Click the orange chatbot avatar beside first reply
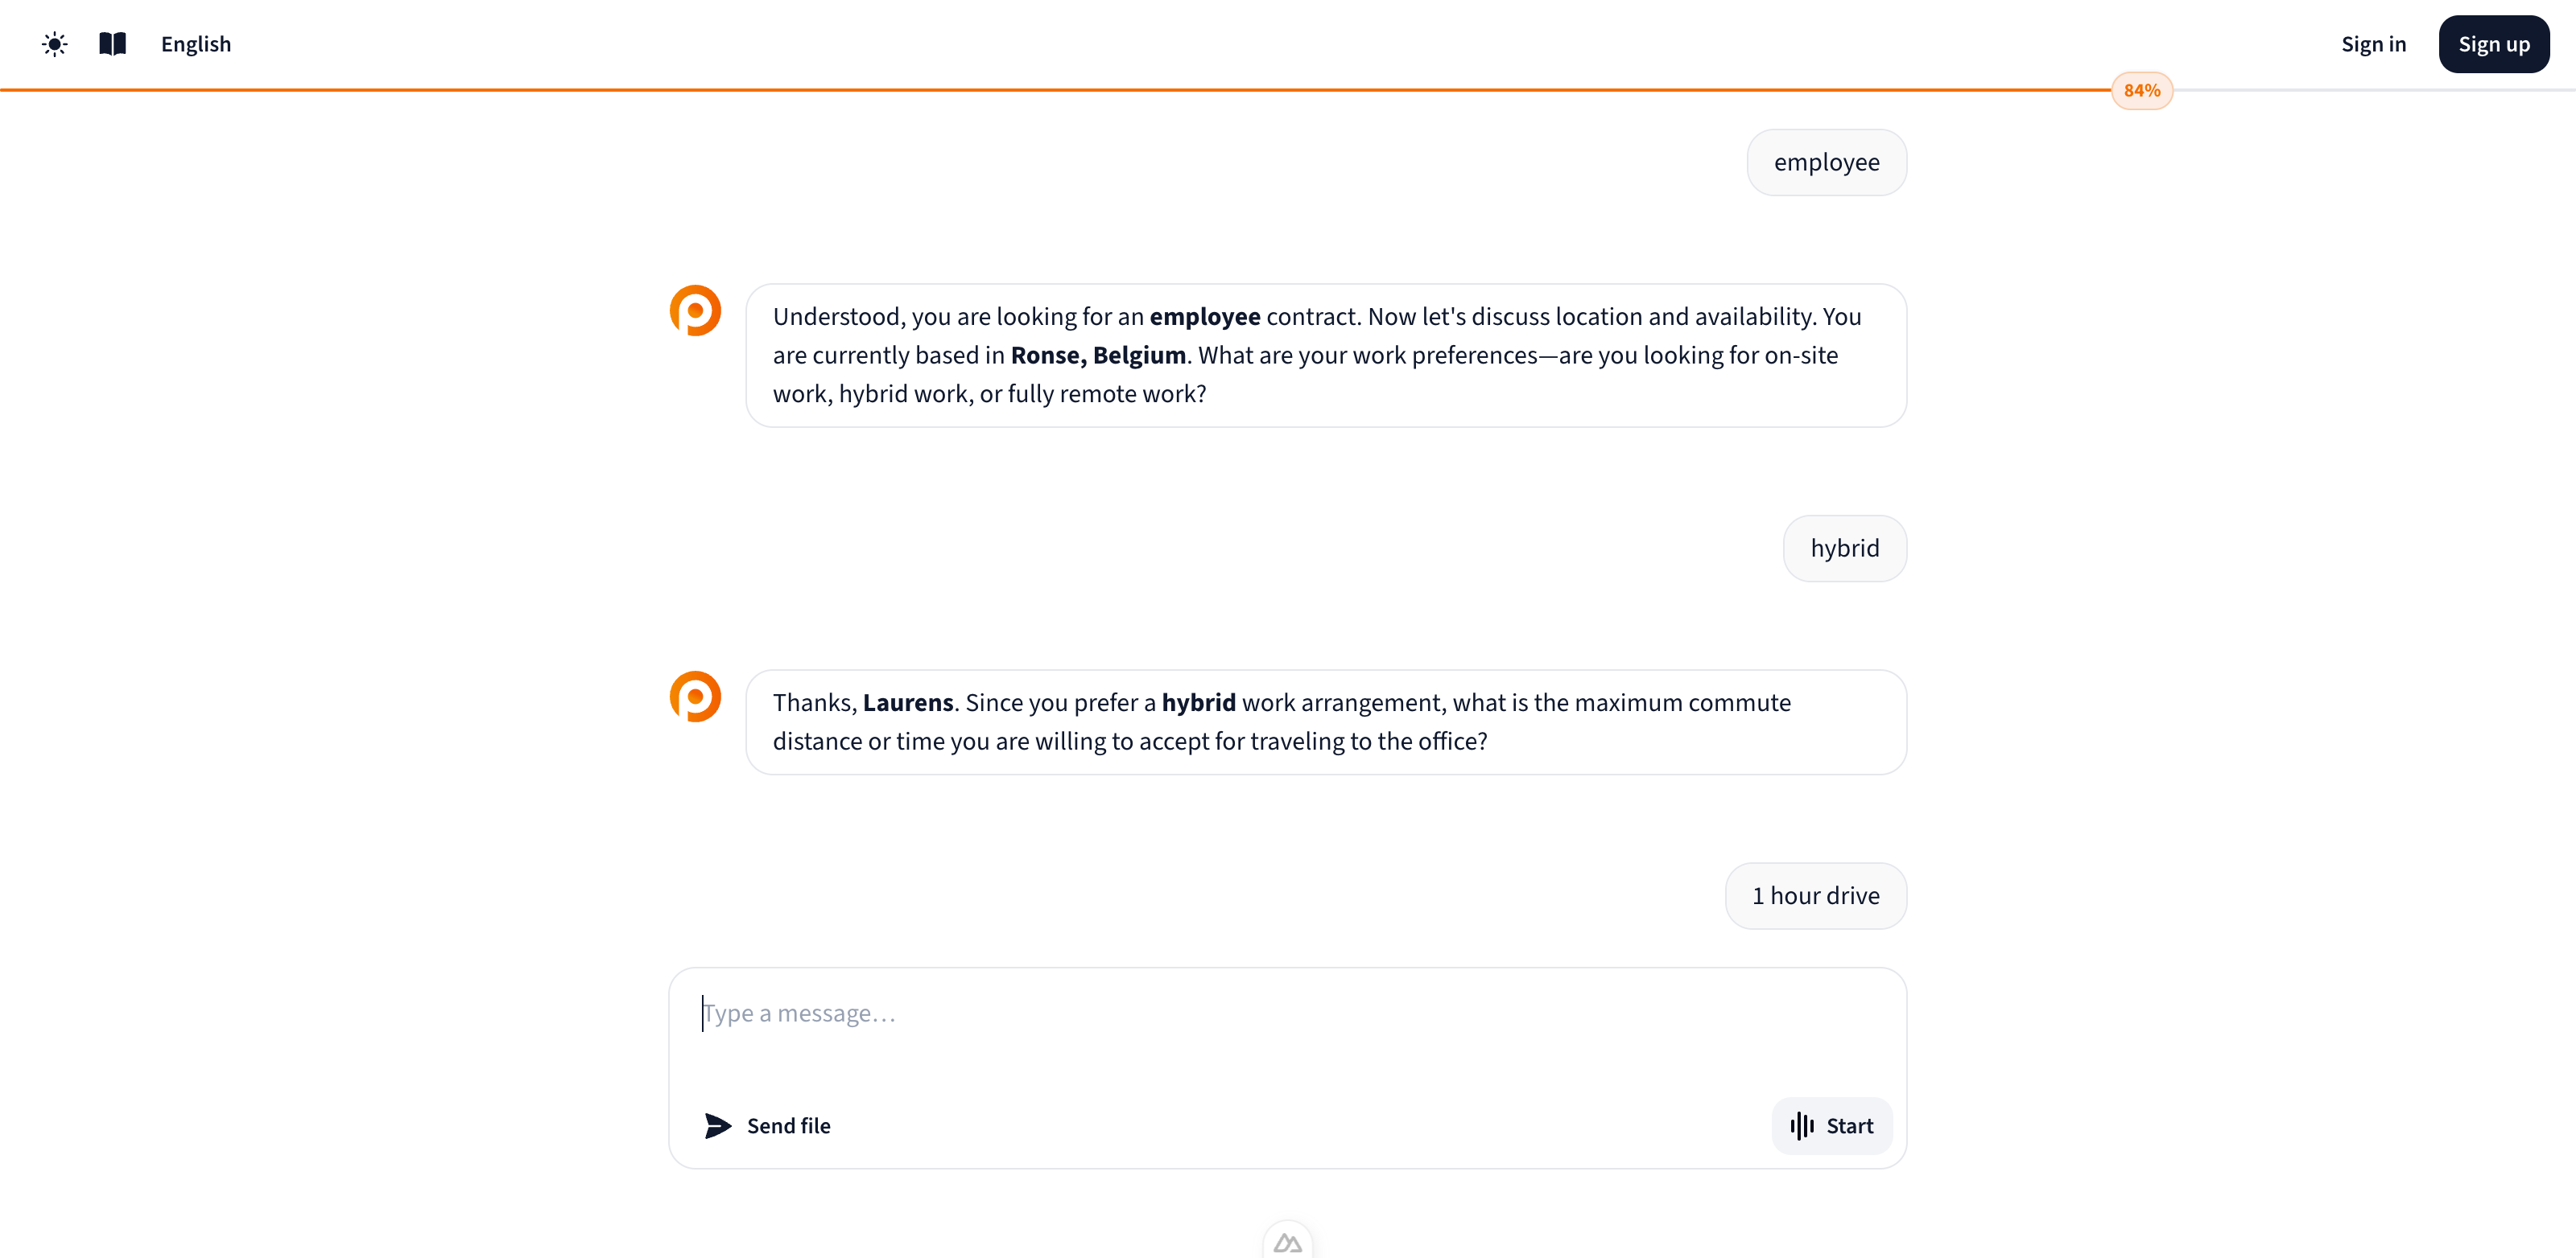2576x1258 pixels. (x=695, y=310)
